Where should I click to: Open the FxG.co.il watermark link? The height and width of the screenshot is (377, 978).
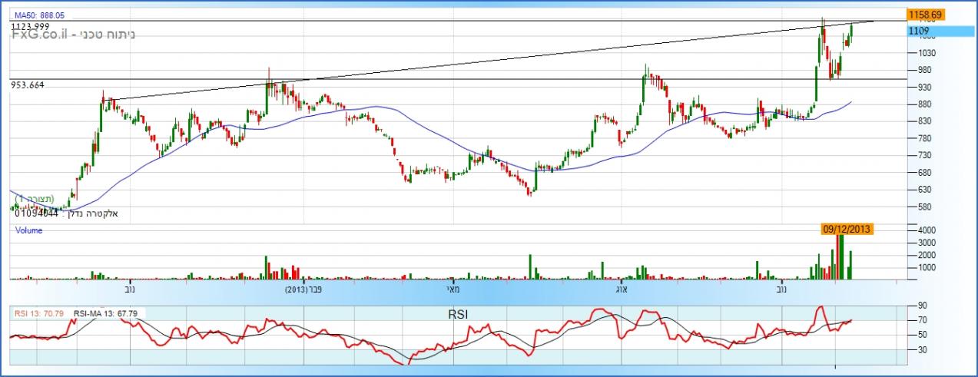[39, 36]
